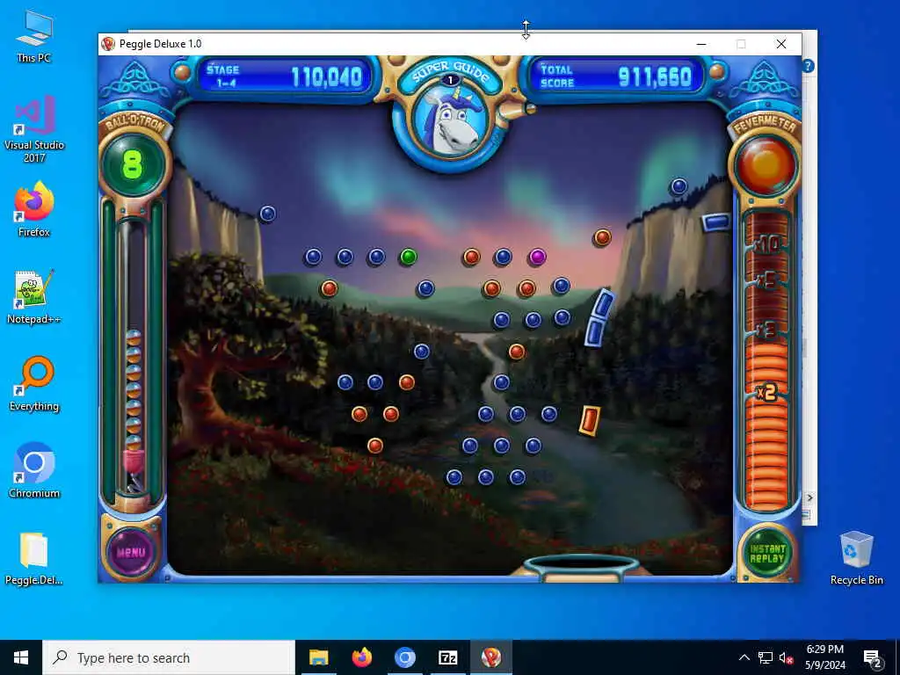Open File Explorer from the taskbar
The image size is (900, 675).
pos(318,657)
